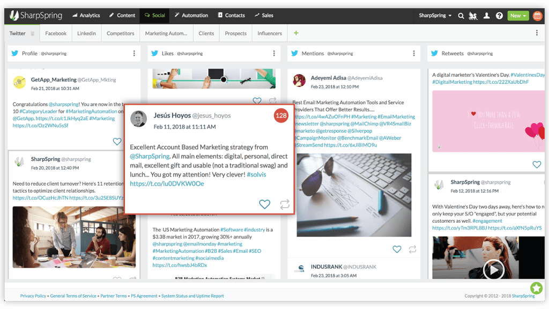The height and width of the screenshot is (309, 549).
Task: Open the Competitors tab
Action: pyautogui.click(x=121, y=33)
